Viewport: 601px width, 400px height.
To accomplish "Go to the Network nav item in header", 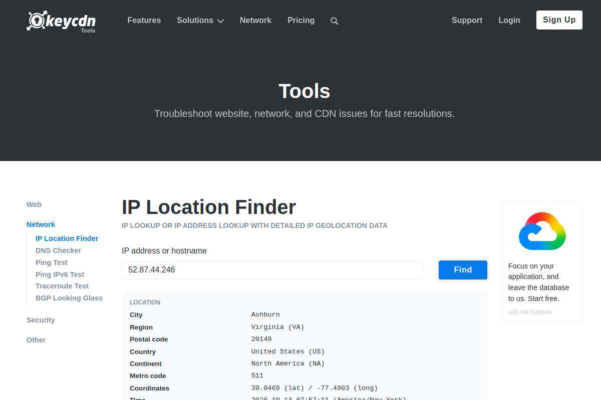I will point(255,20).
